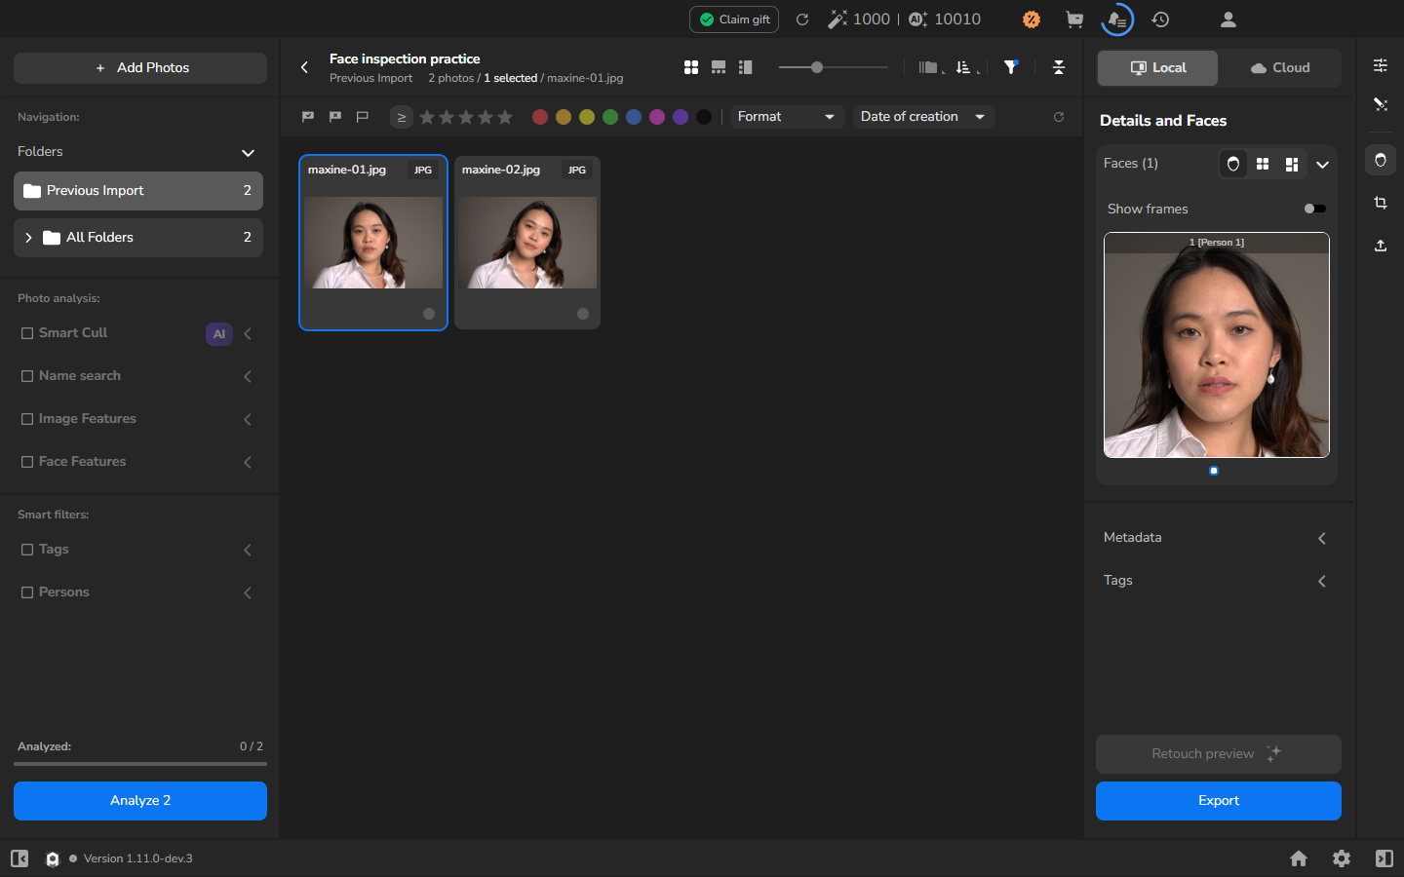Click the Analyze 2 button
The width and height of the screenshot is (1404, 877).
click(x=140, y=801)
